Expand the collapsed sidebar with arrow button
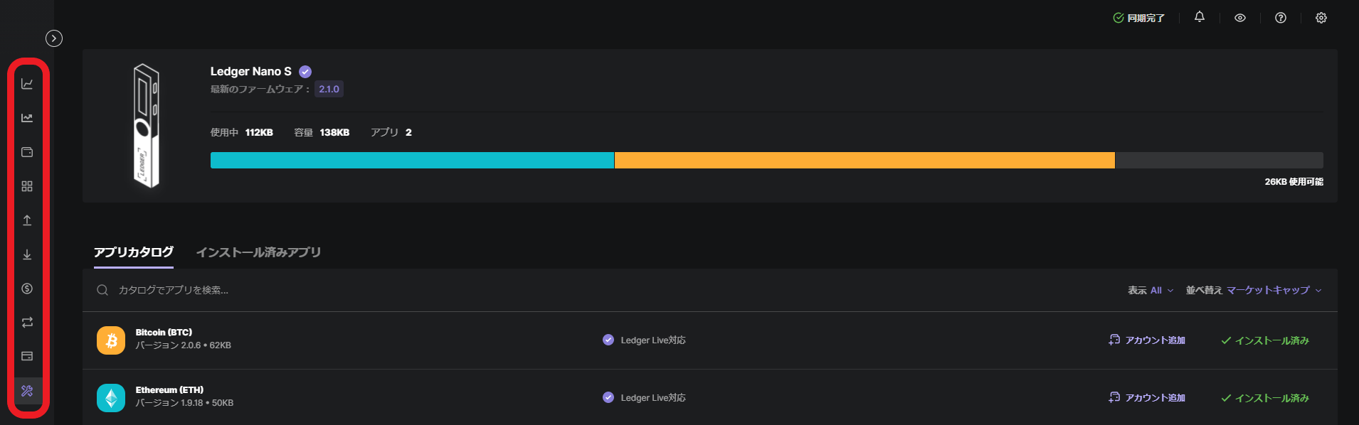 tap(54, 38)
